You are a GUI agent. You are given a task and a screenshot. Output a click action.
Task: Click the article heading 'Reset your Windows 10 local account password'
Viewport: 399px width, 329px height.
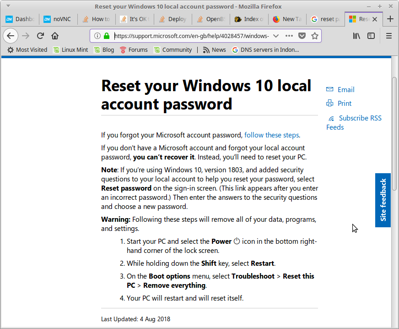(x=206, y=94)
